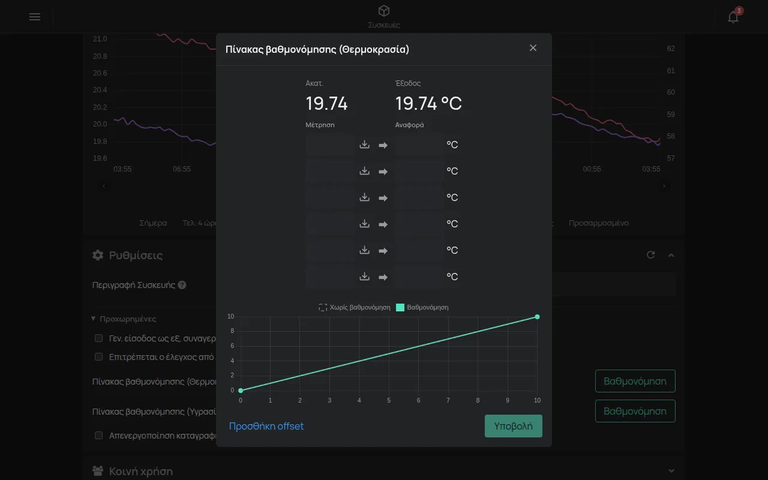Select the Προσαρμοσμένο time range tab
Image resolution: width=768 pixels, height=480 pixels.
(599, 223)
